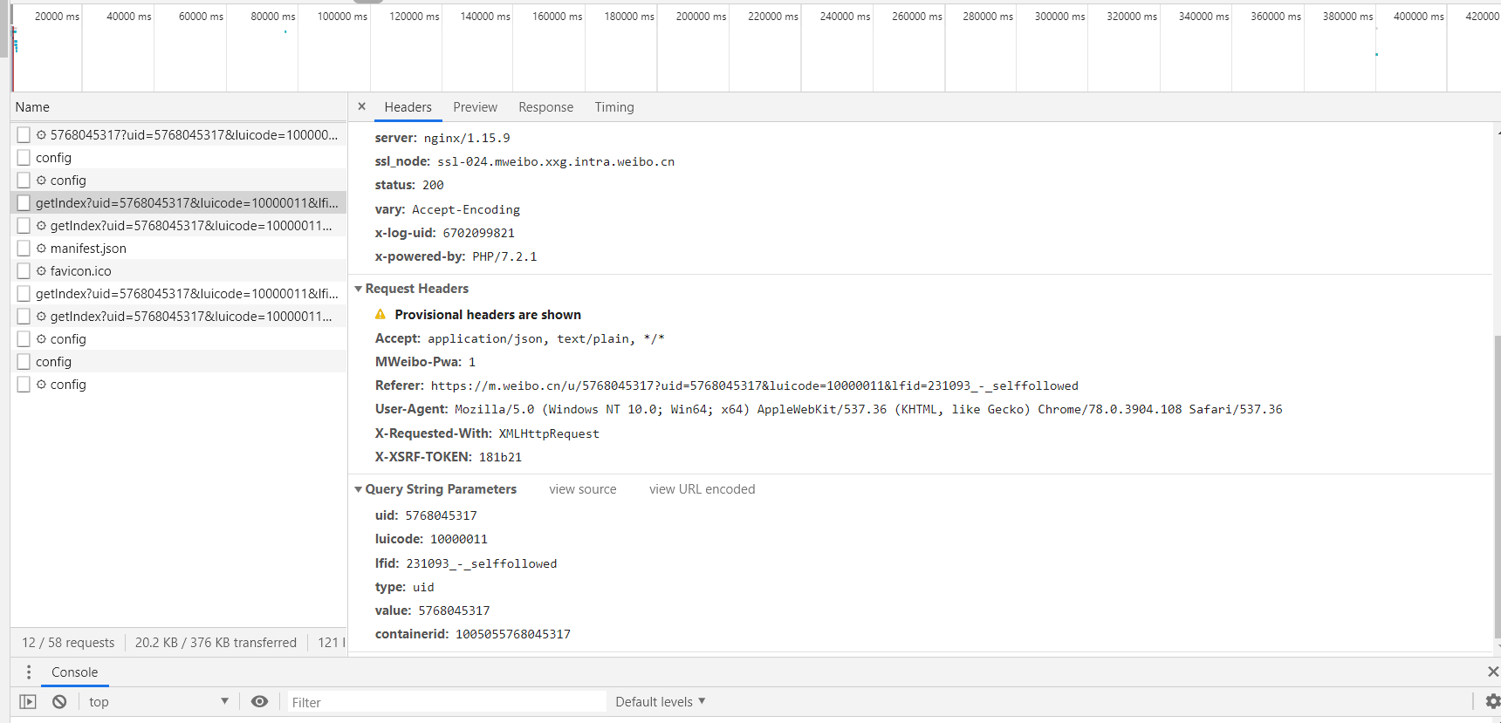Select the 5768045317?uid=5768045317&luicode request row

tap(178, 135)
